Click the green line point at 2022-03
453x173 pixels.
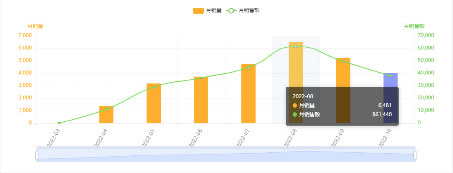click(x=59, y=123)
